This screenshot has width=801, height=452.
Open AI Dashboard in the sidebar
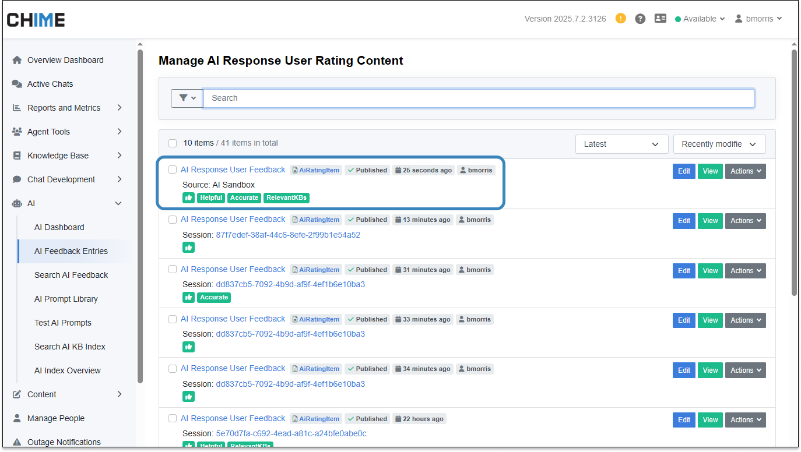click(59, 227)
